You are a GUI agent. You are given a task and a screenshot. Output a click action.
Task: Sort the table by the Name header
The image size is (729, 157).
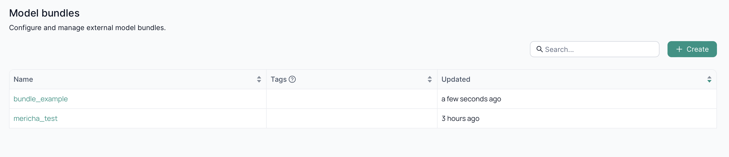point(23,80)
